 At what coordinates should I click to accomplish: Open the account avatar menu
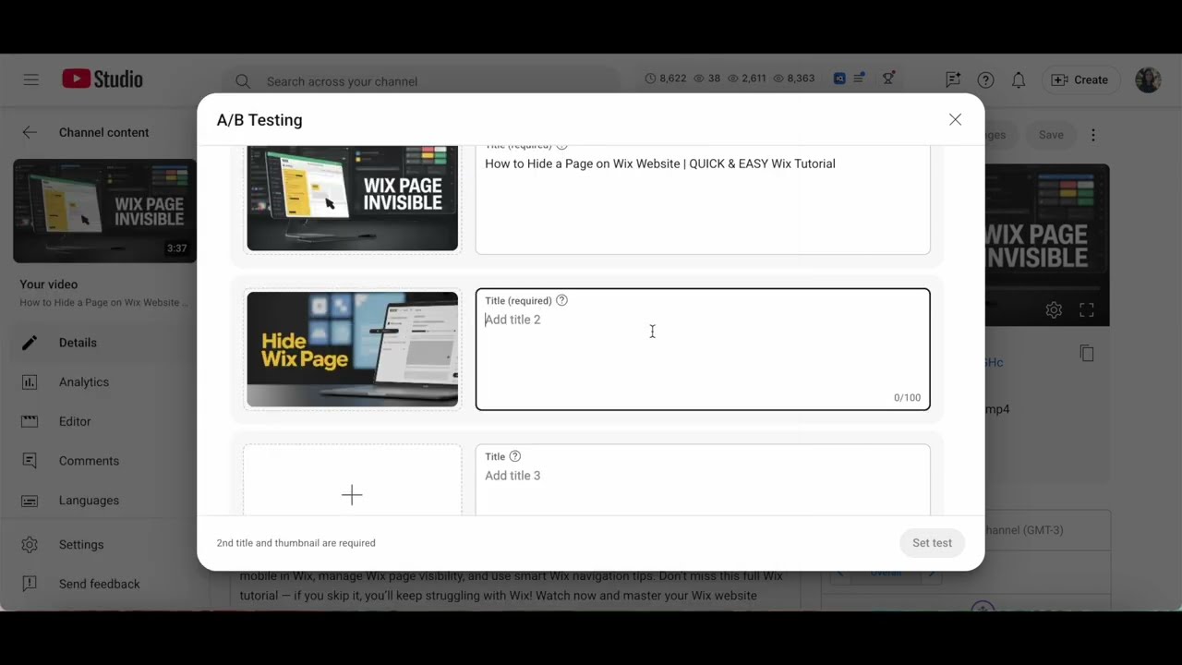(x=1148, y=80)
